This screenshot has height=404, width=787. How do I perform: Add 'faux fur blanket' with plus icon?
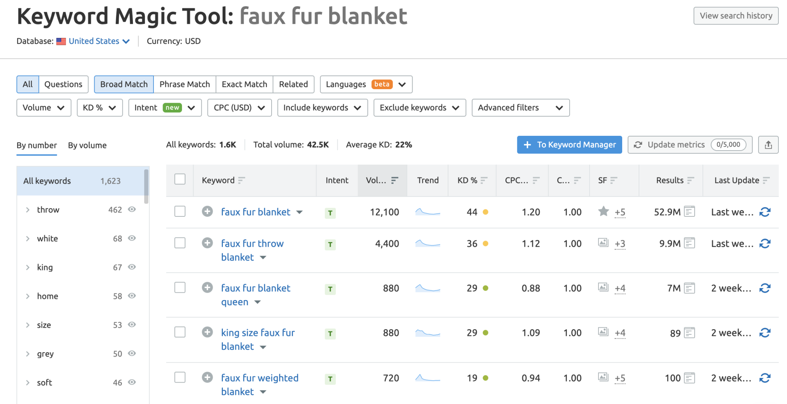click(207, 211)
